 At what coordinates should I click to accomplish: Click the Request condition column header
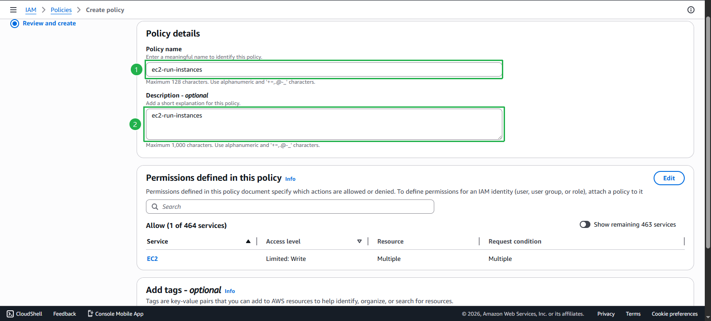pos(515,241)
